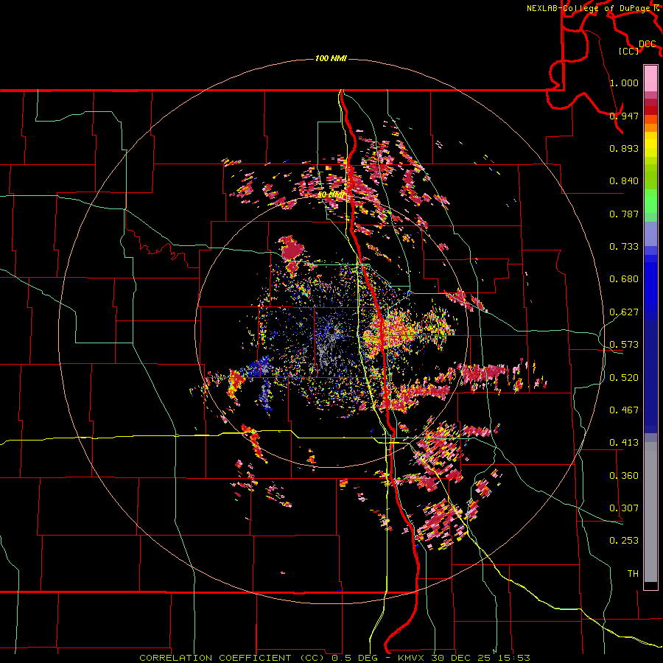Image resolution: width=663 pixels, height=663 pixels.
Task: Click the bright green band of color scale
Action: pos(650,201)
